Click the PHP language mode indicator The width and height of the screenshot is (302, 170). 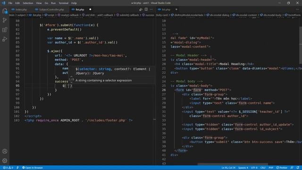[271, 168]
